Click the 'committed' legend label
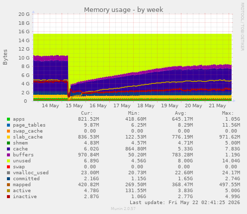 26,179
